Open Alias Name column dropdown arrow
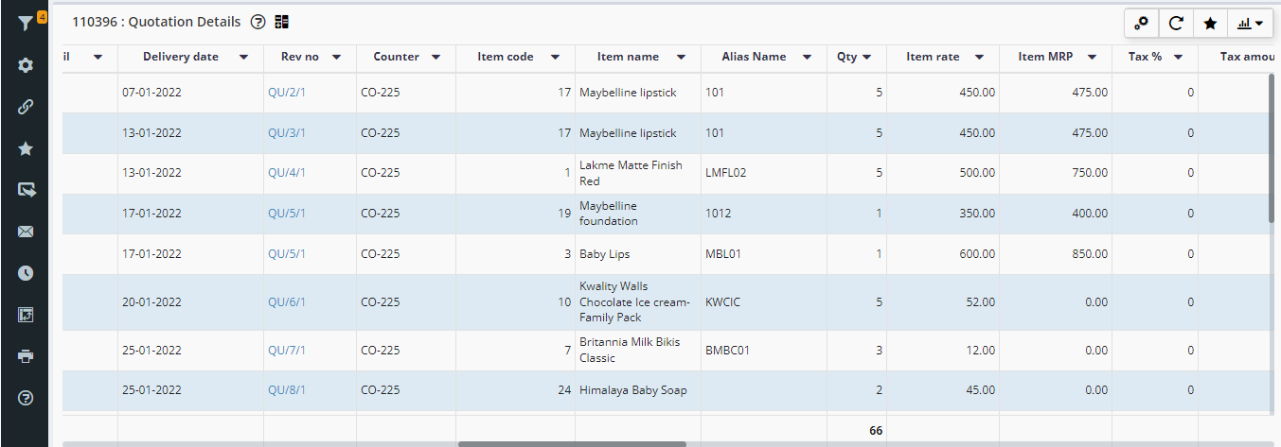This screenshot has height=447, width=1281. (x=807, y=58)
